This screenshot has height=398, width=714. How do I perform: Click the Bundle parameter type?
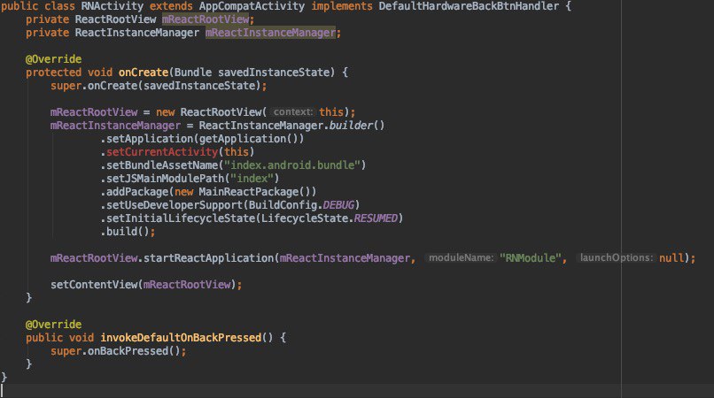pyautogui.click(x=192, y=73)
